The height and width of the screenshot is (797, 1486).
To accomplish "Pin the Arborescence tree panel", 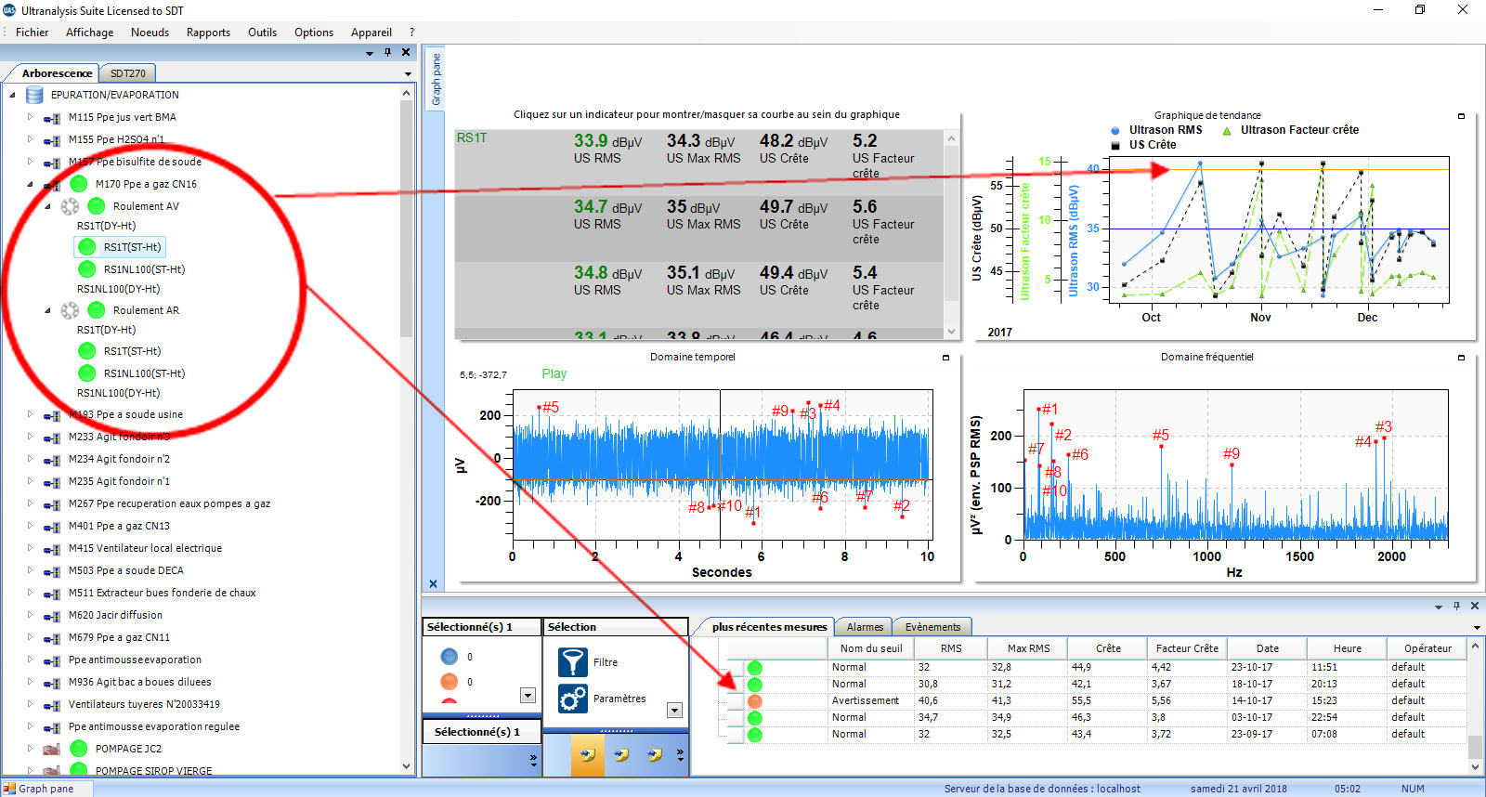I will (x=387, y=52).
